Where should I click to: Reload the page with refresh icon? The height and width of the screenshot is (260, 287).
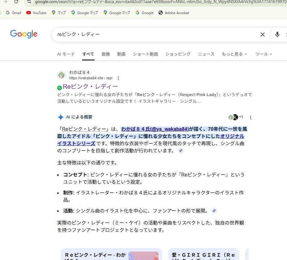[x=16, y=2]
